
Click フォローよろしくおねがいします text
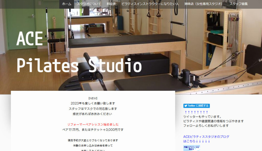pyautogui.click(x=206, y=126)
